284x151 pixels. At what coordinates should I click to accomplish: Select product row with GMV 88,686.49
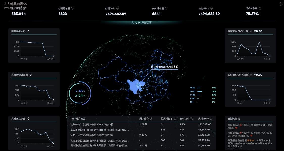coord(142,130)
